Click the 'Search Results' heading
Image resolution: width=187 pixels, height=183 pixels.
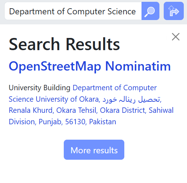pos(64,44)
